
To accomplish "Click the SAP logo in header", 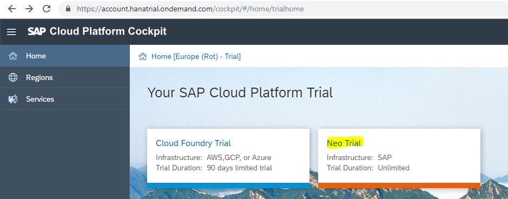I will coord(37,31).
